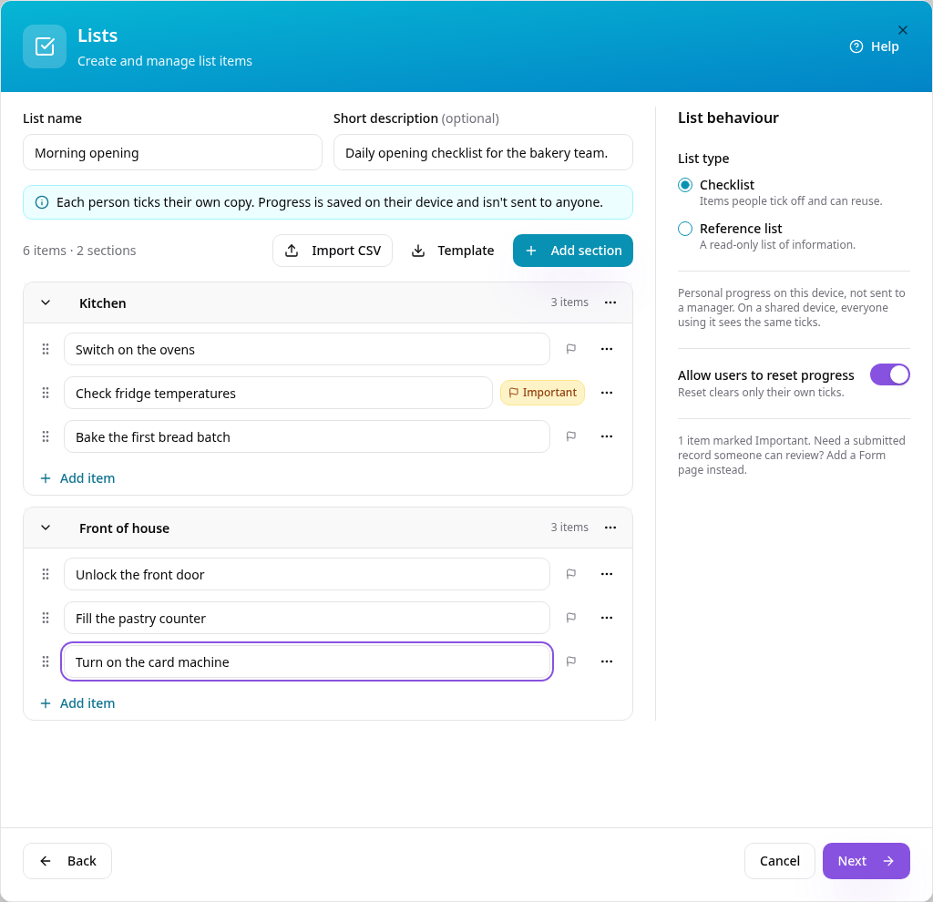Open more options for Bake the first bread batch
Viewport: 933px width, 902px height.
click(x=606, y=436)
